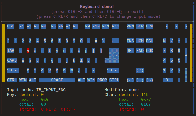Click the numpad slash key

(x=172, y=41)
